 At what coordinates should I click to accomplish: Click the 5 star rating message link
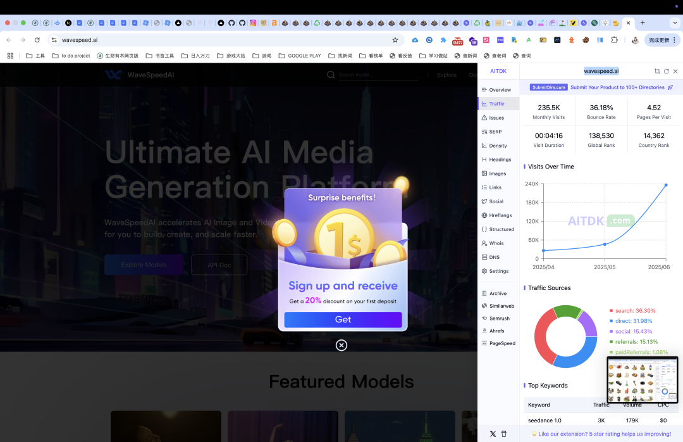click(601, 434)
